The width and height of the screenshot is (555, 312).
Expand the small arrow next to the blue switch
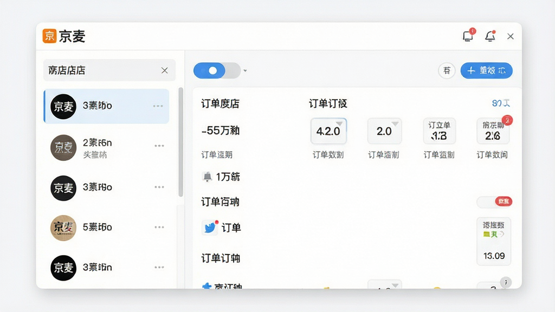coord(245,71)
